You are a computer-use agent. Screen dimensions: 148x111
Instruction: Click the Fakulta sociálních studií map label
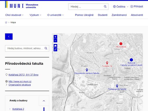coord(131,65)
